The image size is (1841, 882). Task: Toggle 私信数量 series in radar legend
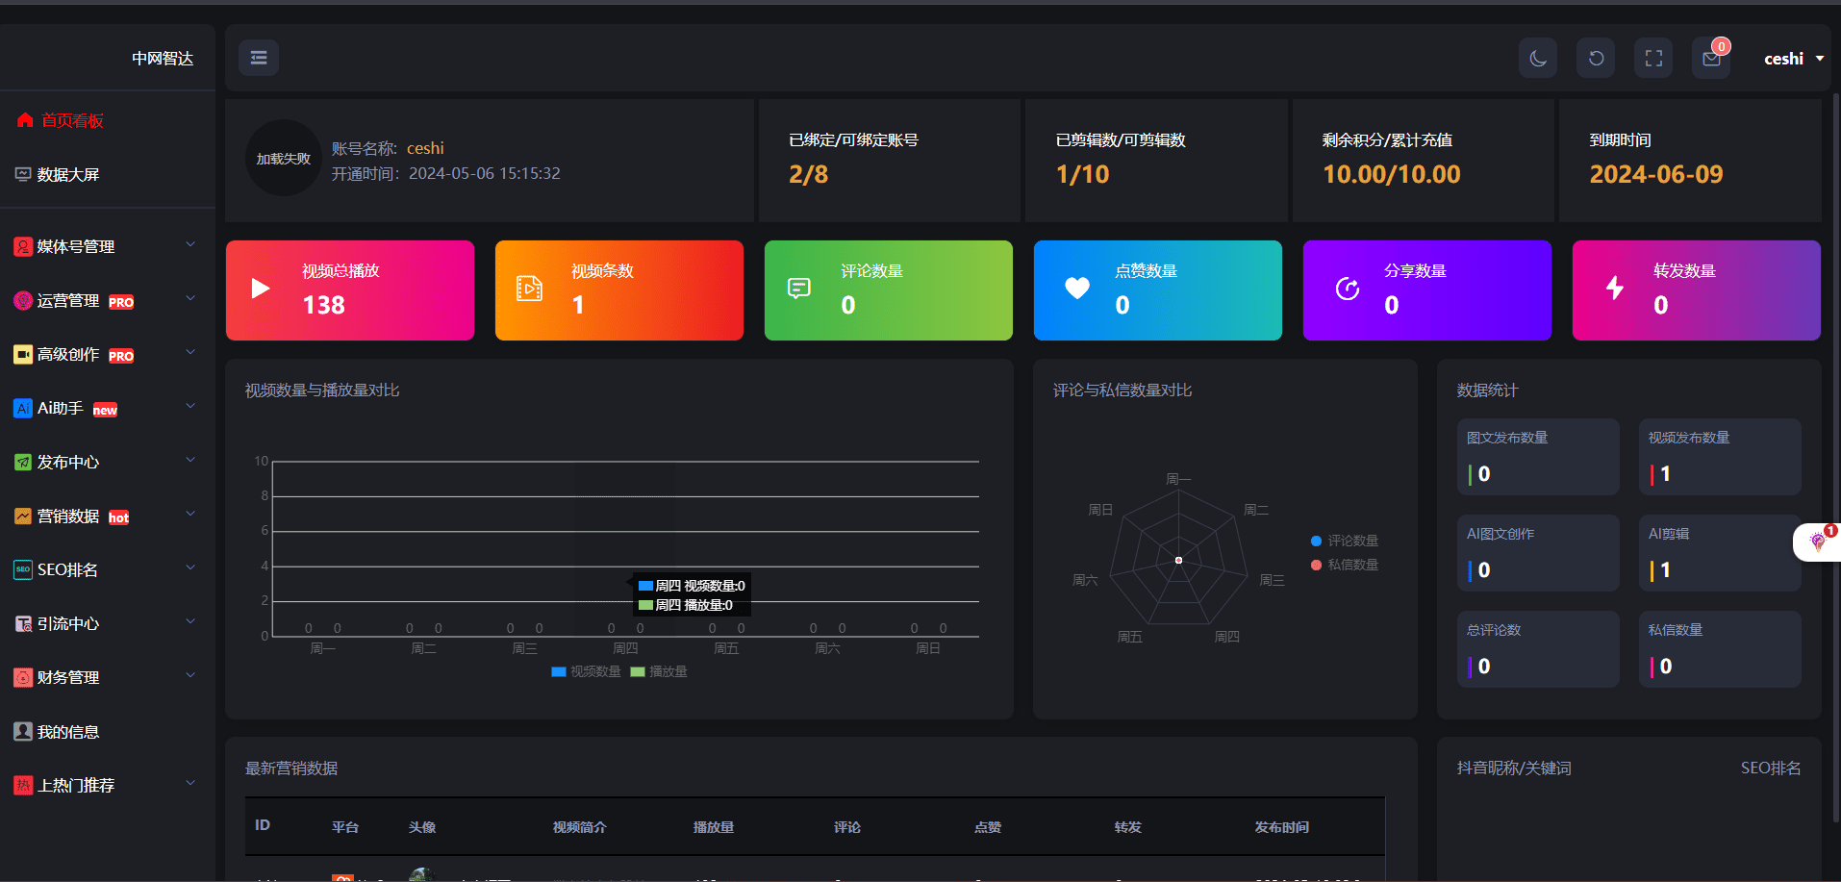[x=1345, y=565]
